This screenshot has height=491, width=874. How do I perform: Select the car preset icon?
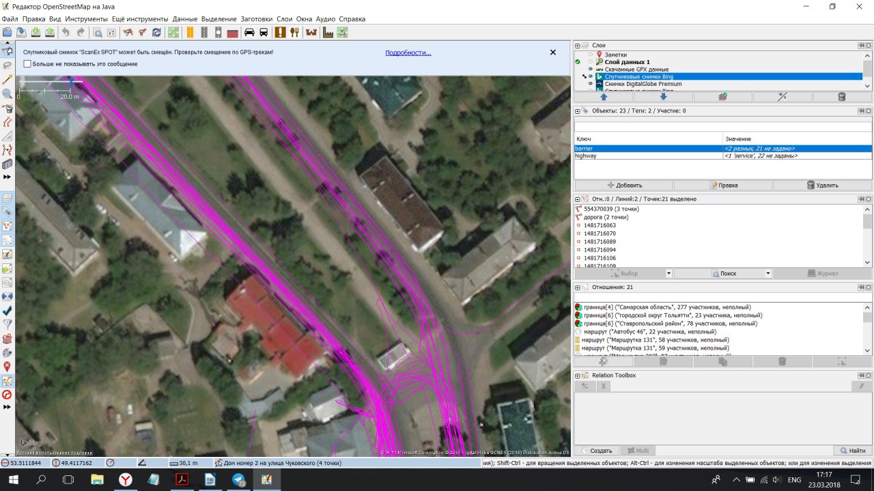[249, 32]
